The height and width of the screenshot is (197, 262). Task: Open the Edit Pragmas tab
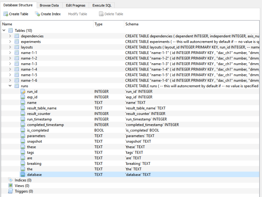pyautogui.click(x=75, y=5)
